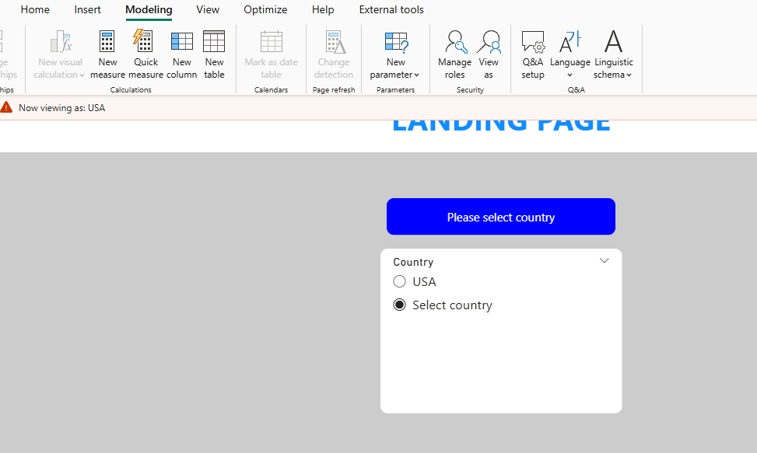
Task: Click the warning icon in viewing banner
Action: pos(7,107)
